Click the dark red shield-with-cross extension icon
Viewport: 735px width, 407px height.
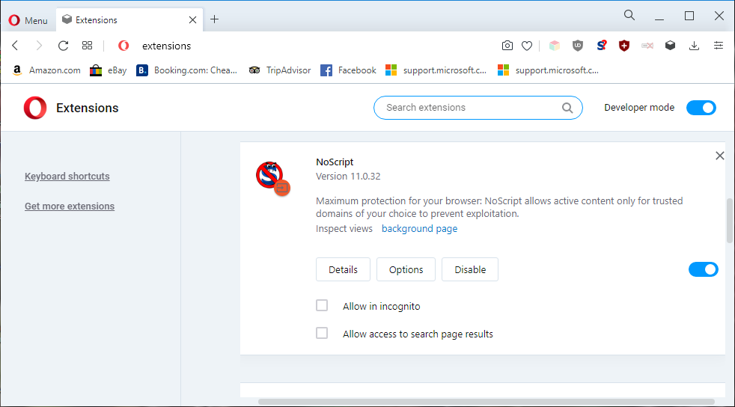[624, 46]
